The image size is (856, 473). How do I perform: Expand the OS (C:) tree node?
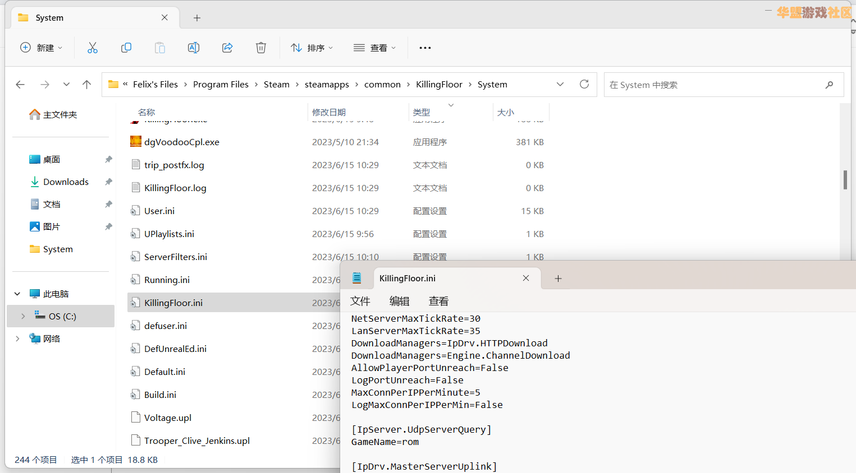[22, 316]
